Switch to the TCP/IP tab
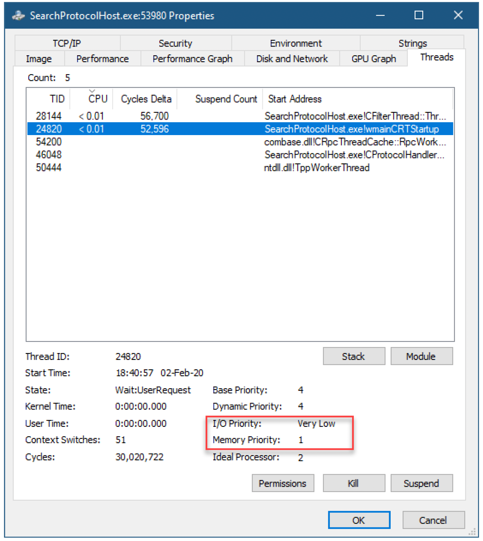The height and width of the screenshot is (541, 483). point(67,43)
